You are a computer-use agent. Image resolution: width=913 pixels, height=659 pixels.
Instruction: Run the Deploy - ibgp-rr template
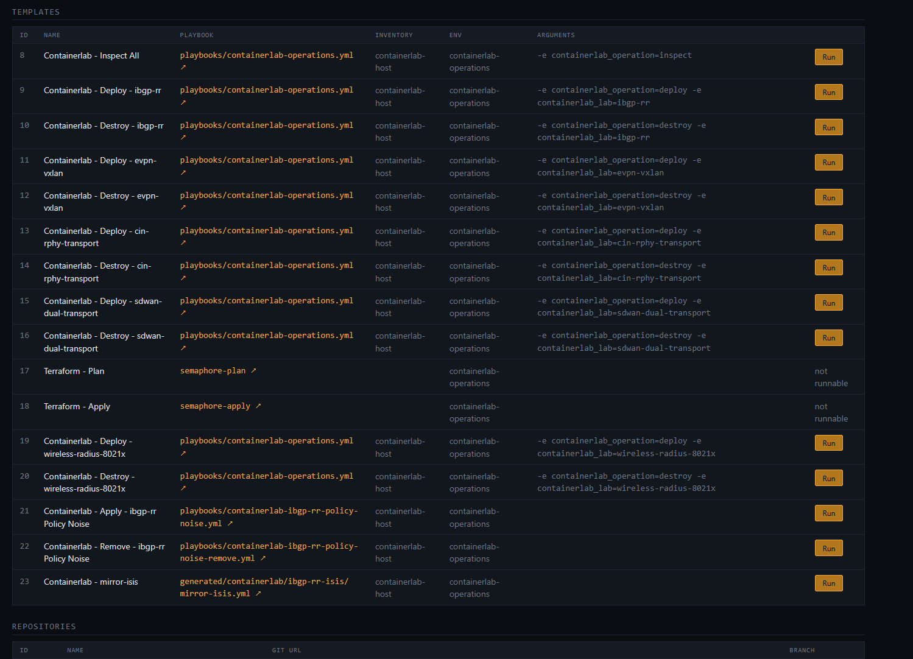tap(828, 92)
